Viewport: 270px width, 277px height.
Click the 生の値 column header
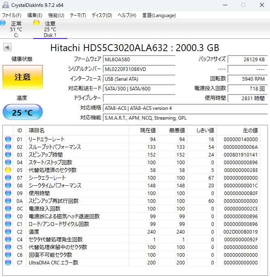coord(238,130)
